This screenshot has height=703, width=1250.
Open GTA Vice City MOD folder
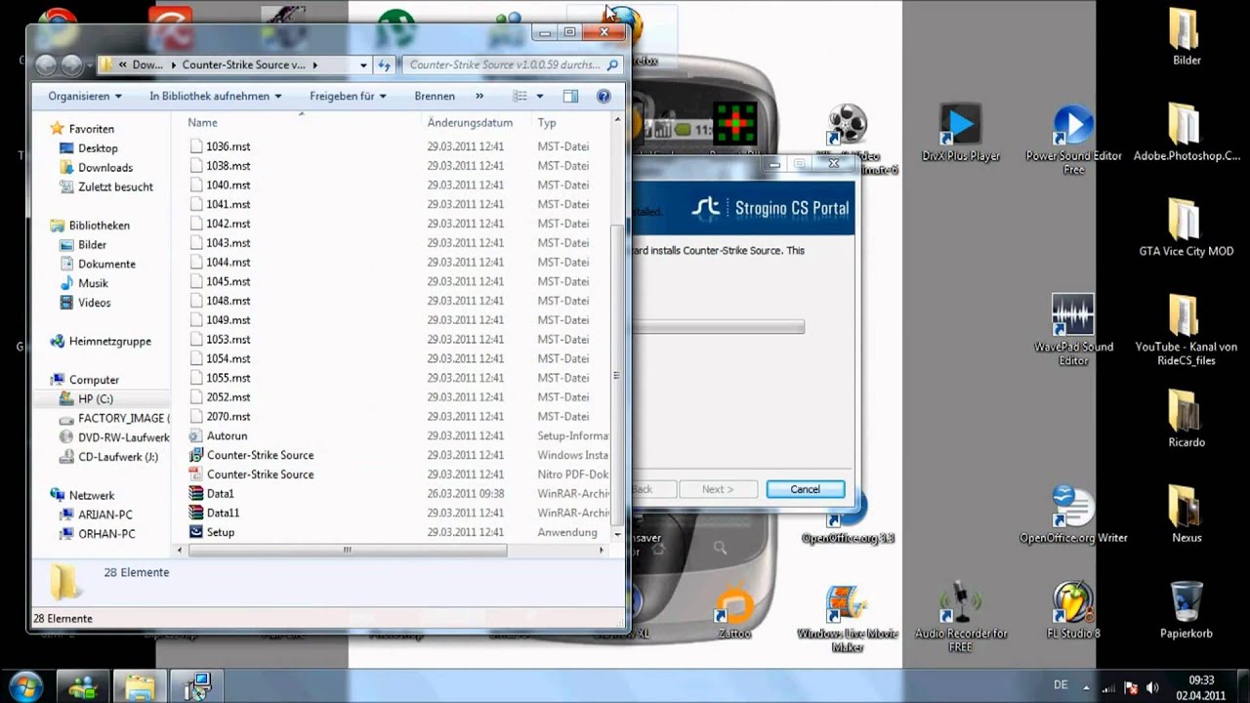[x=1186, y=228]
